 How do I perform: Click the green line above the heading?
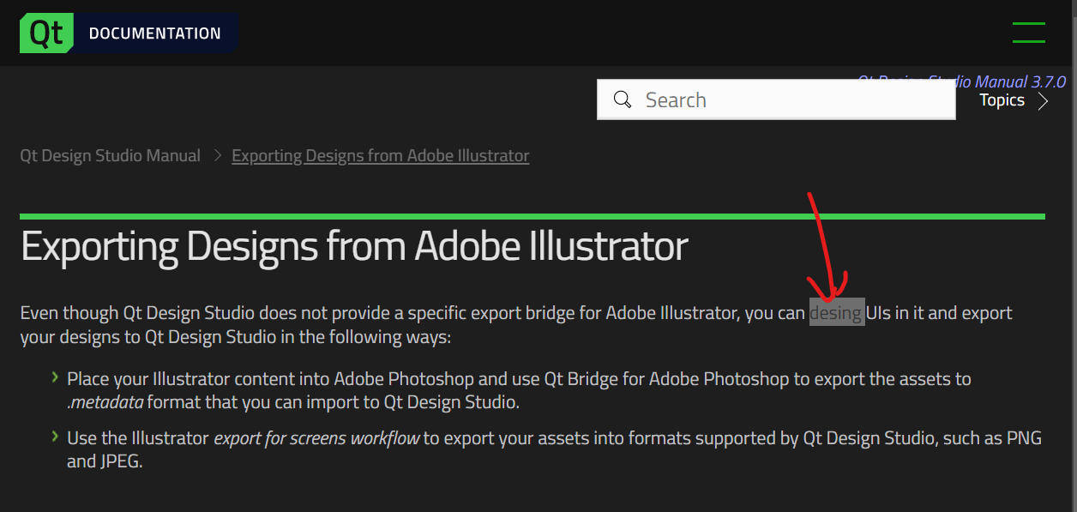click(x=532, y=216)
